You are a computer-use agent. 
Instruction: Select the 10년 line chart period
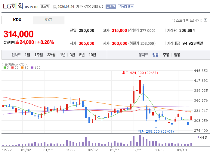(92, 55)
